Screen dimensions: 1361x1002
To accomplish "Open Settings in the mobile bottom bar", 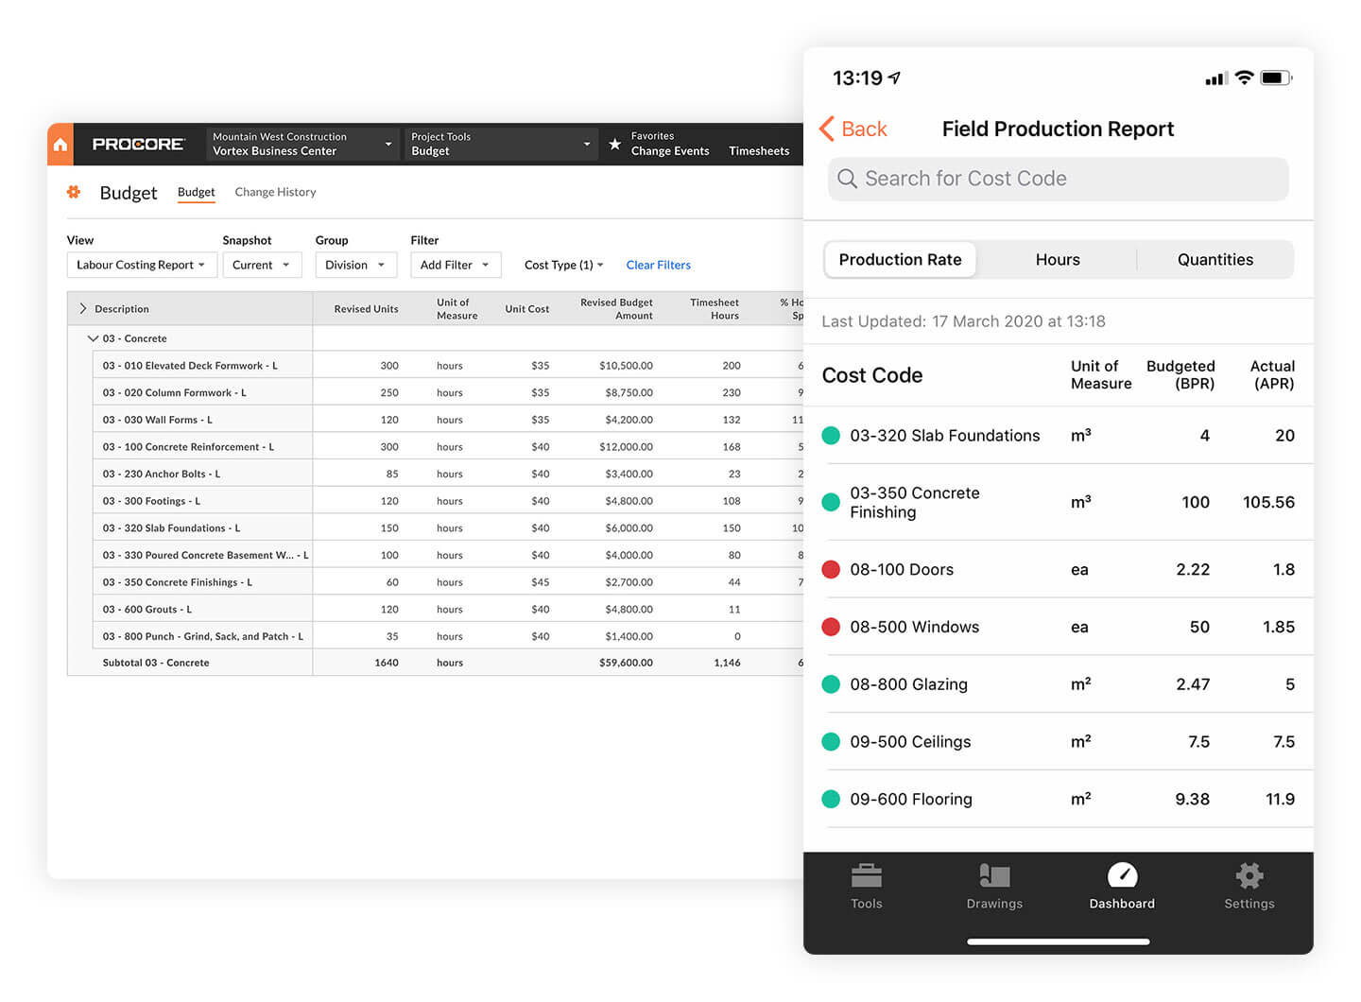I will pos(1249,886).
